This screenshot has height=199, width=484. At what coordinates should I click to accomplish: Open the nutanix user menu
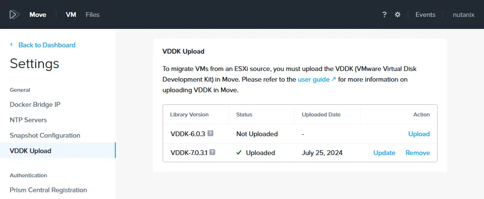point(464,14)
